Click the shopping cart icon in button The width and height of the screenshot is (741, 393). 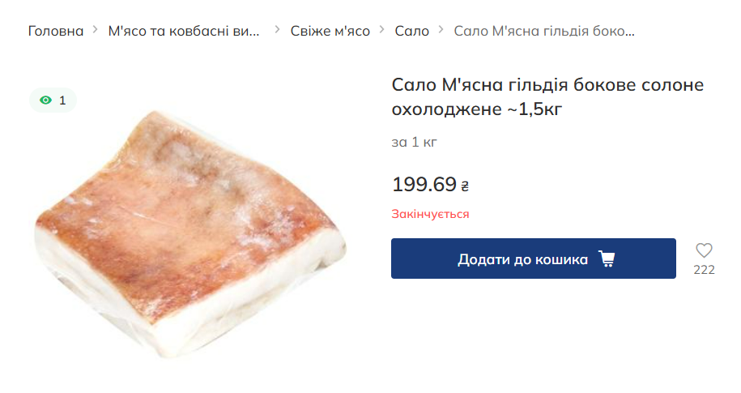point(607,259)
